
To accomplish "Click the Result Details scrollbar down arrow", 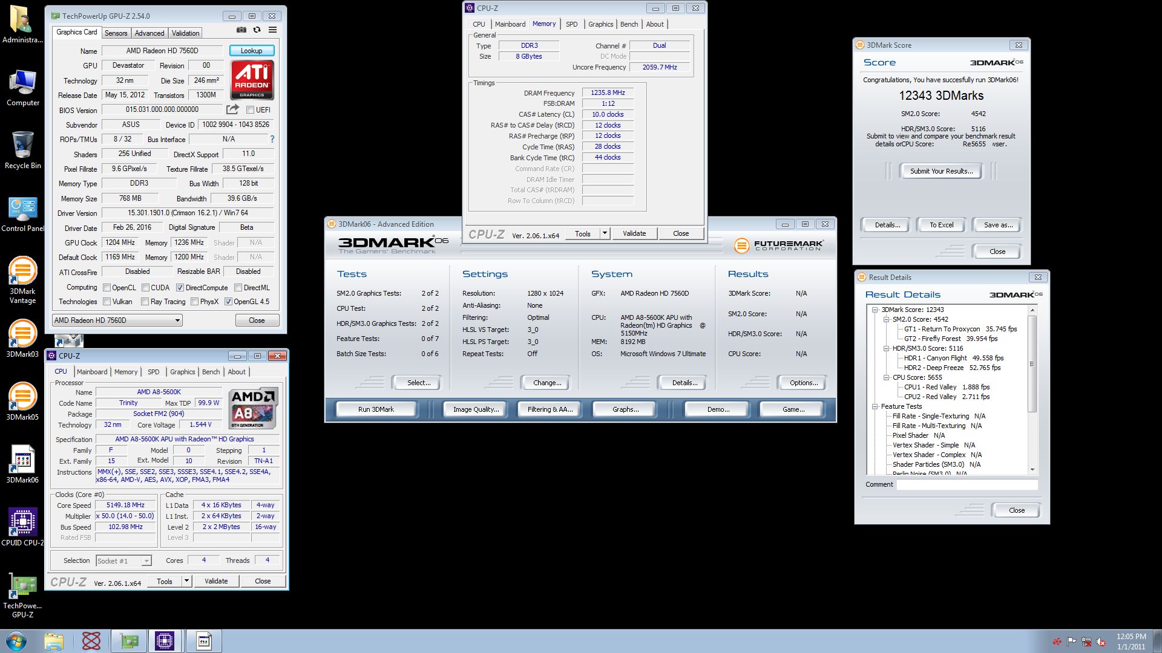I will pyautogui.click(x=1032, y=469).
